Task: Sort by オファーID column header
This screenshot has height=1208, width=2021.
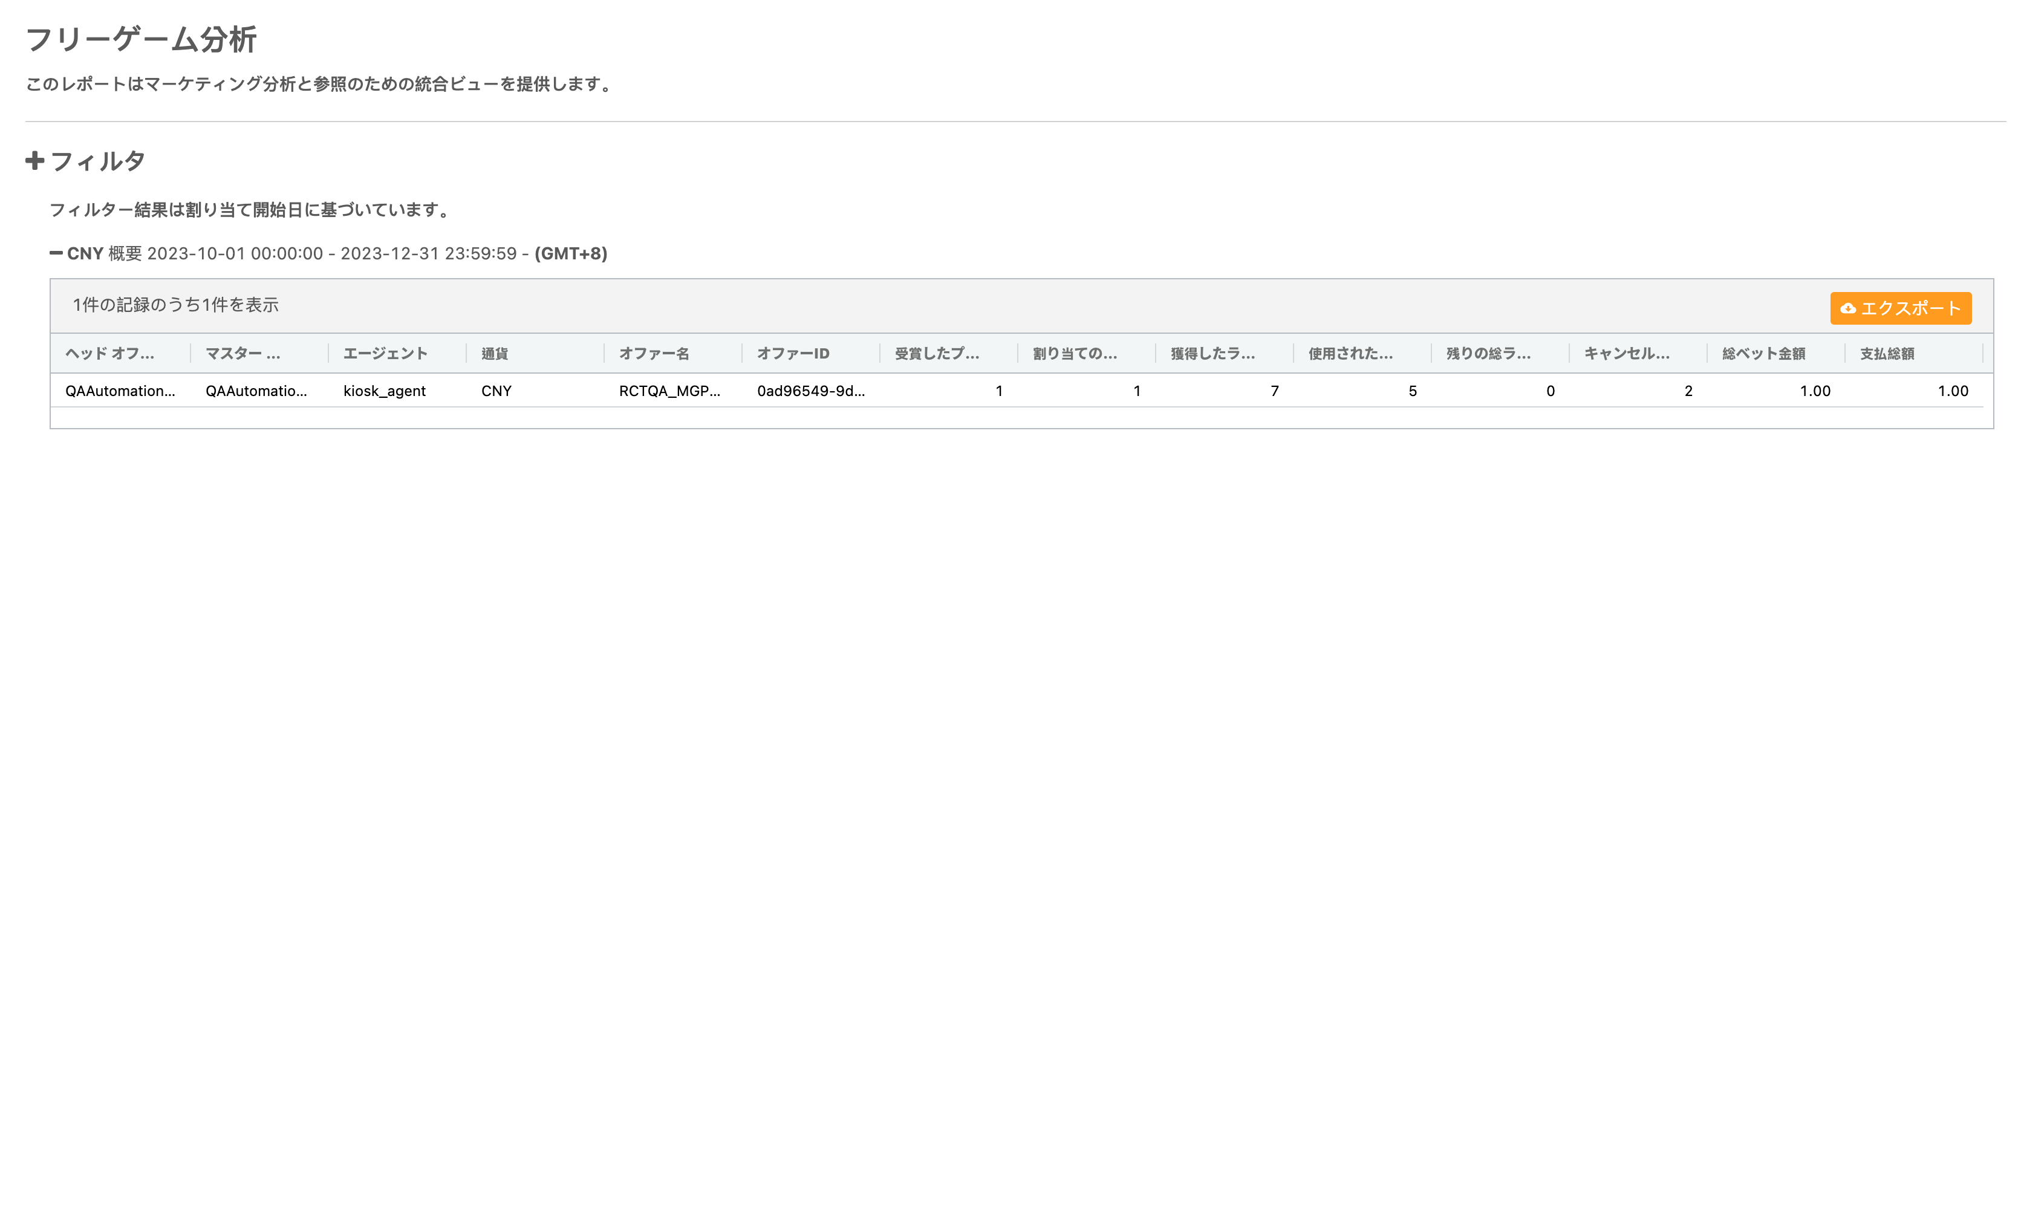Action: [x=793, y=353]
